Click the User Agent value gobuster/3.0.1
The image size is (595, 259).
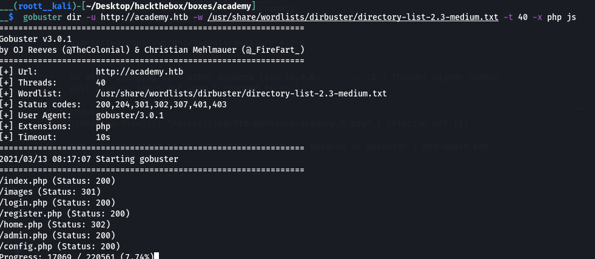coord(130,115)
